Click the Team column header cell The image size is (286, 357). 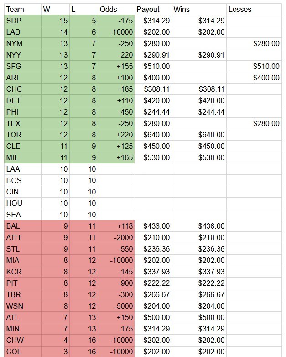22,10
